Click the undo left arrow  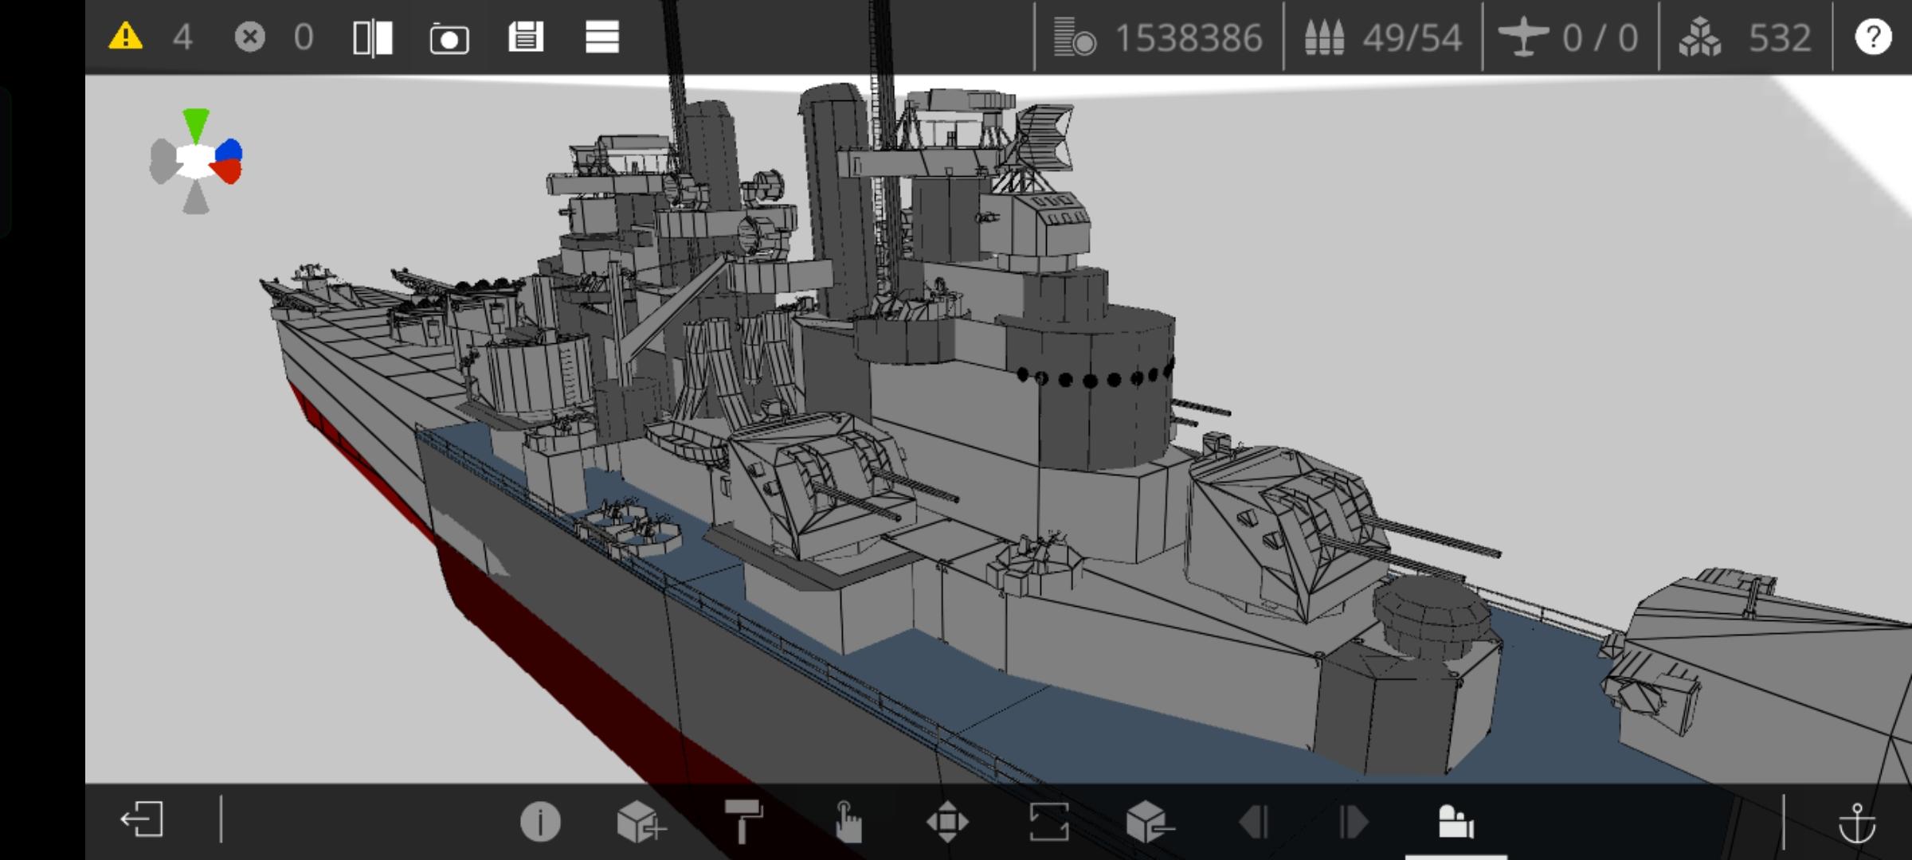pos(1254,821)
